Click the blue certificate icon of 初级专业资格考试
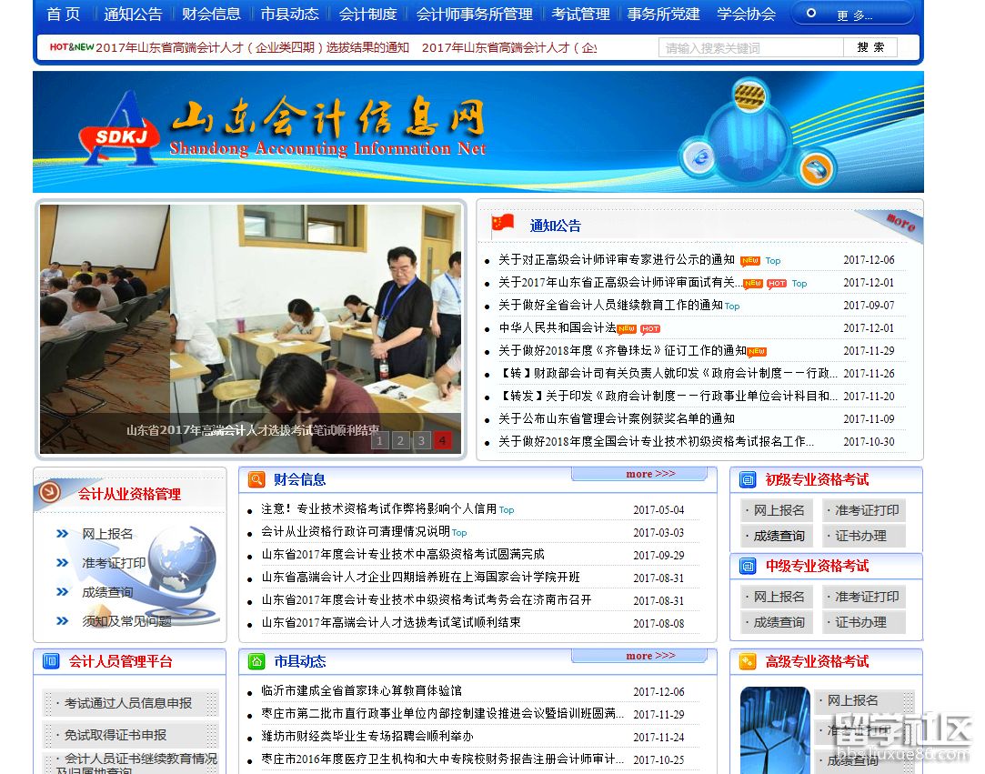 pos(747,479)
